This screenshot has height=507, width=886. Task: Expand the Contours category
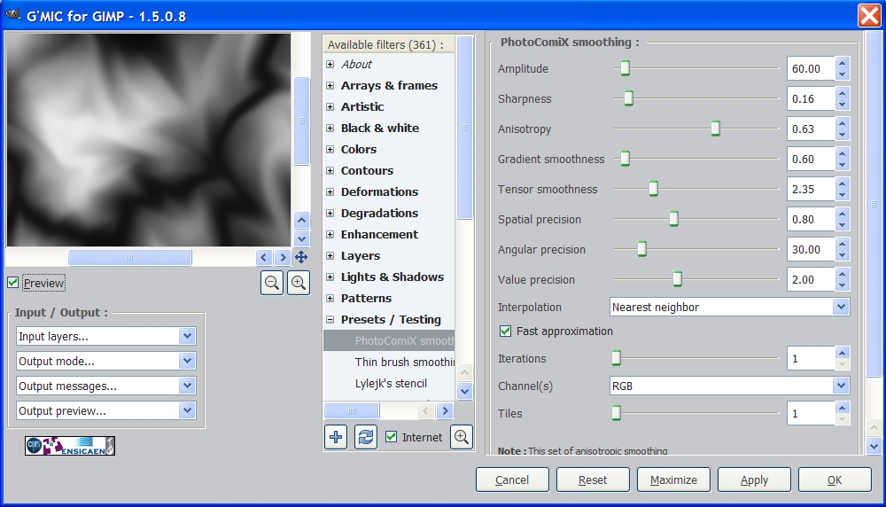pyautogui.click(x=330, y=171)
